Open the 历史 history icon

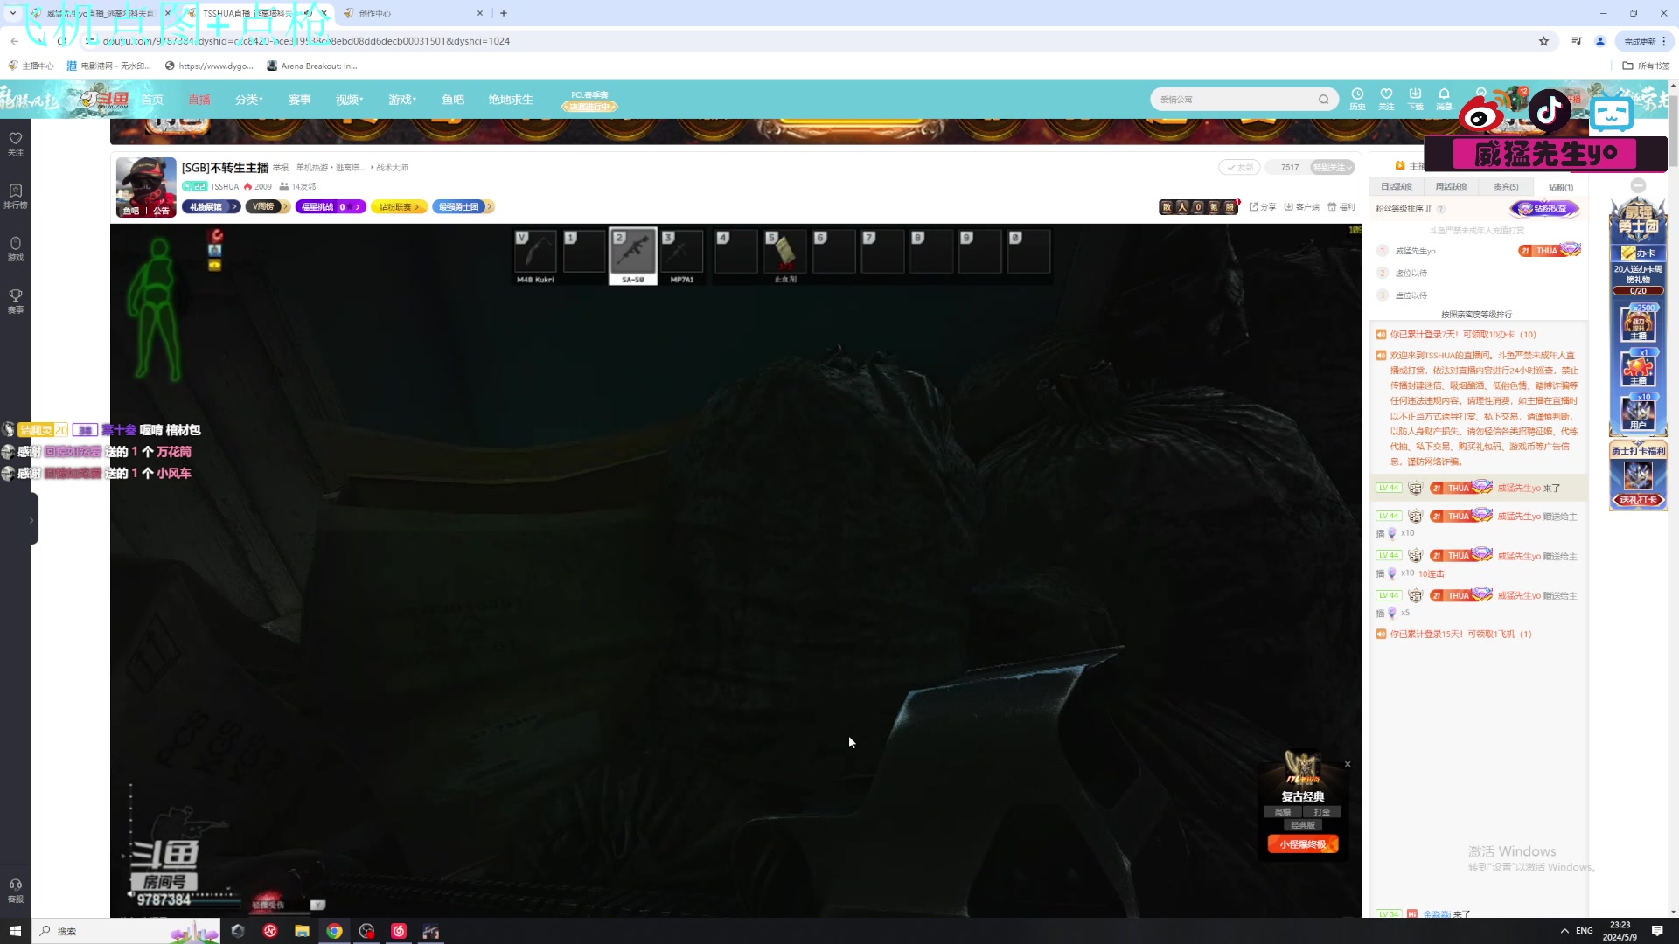[x=1357, y=99]
